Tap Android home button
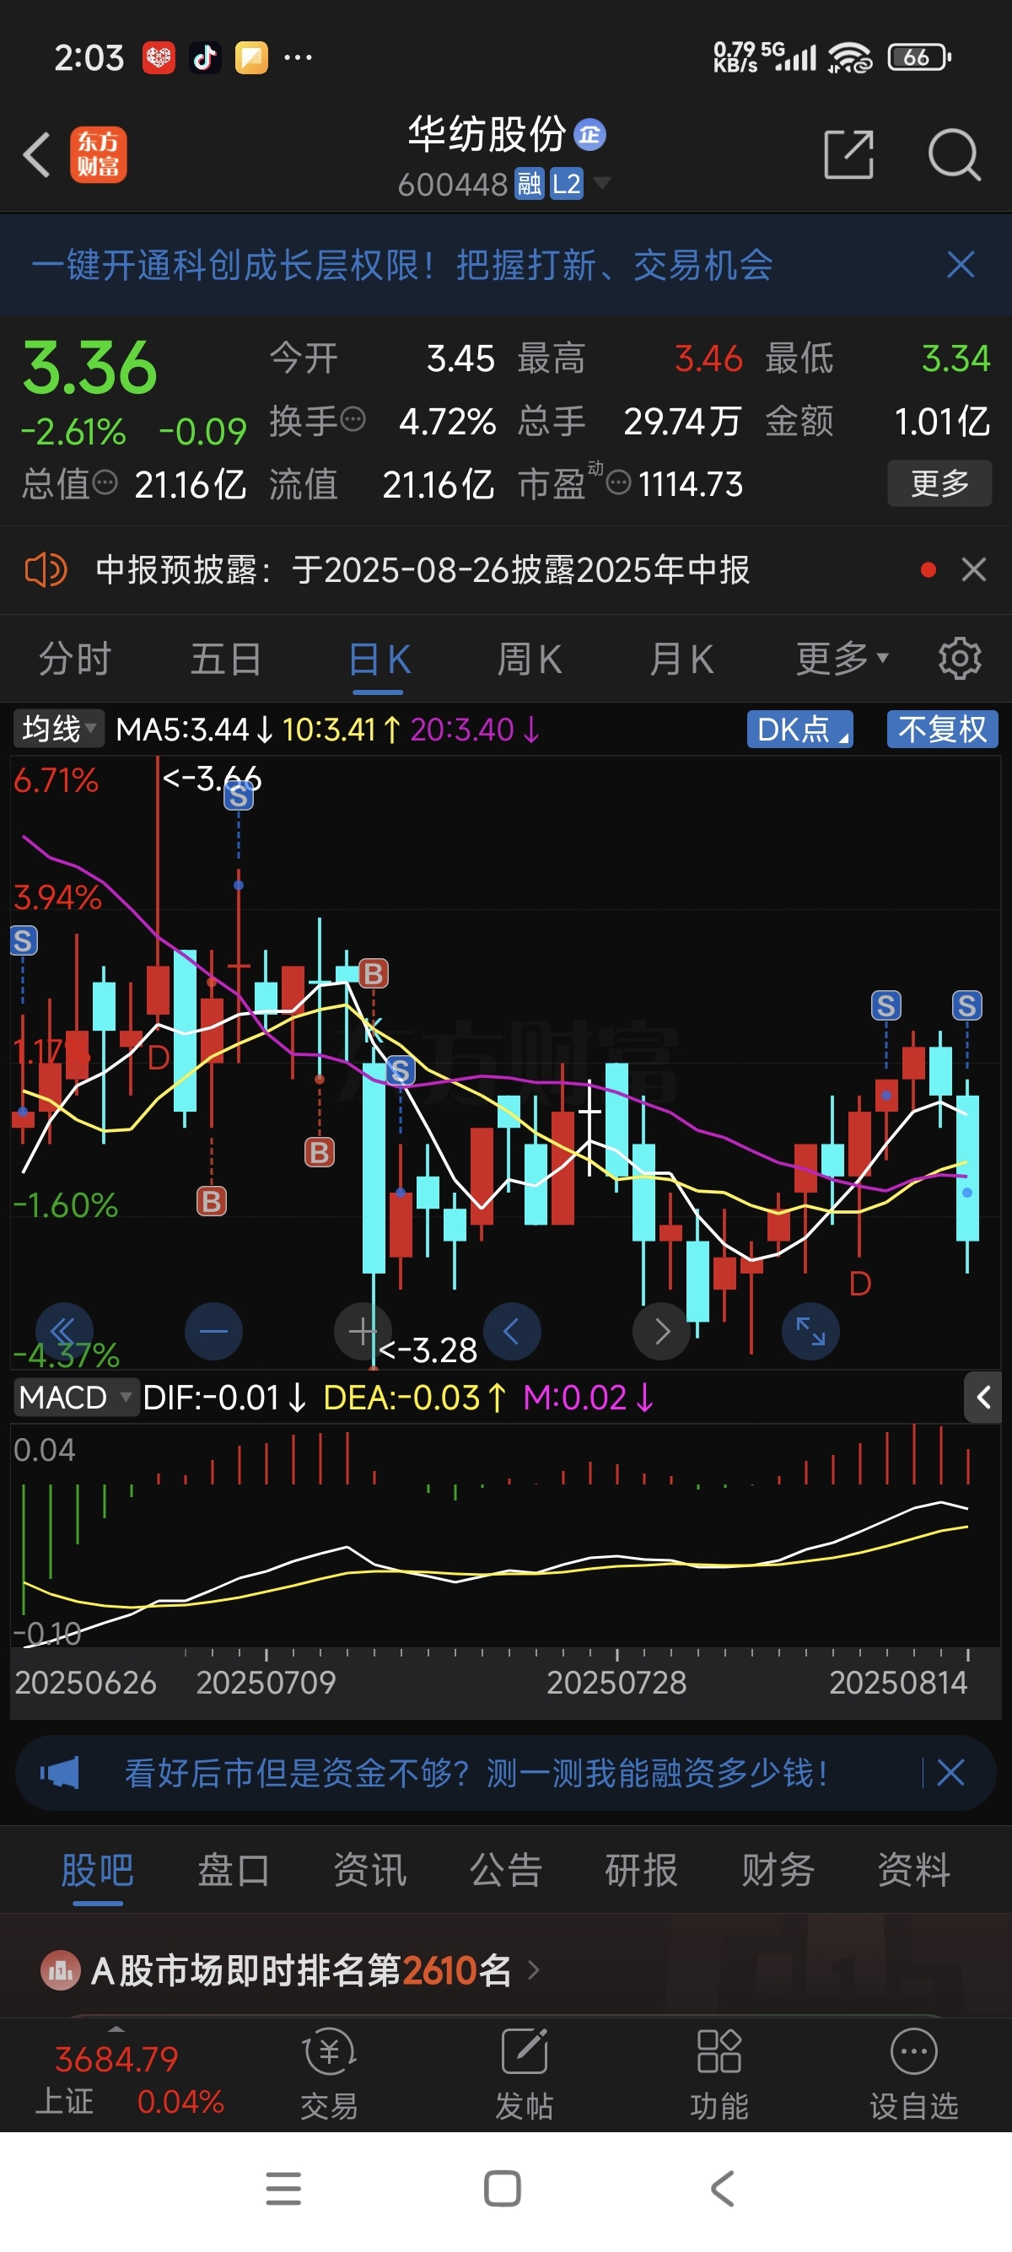This screenshot has width=1012, height=2252. (503, 2188)
